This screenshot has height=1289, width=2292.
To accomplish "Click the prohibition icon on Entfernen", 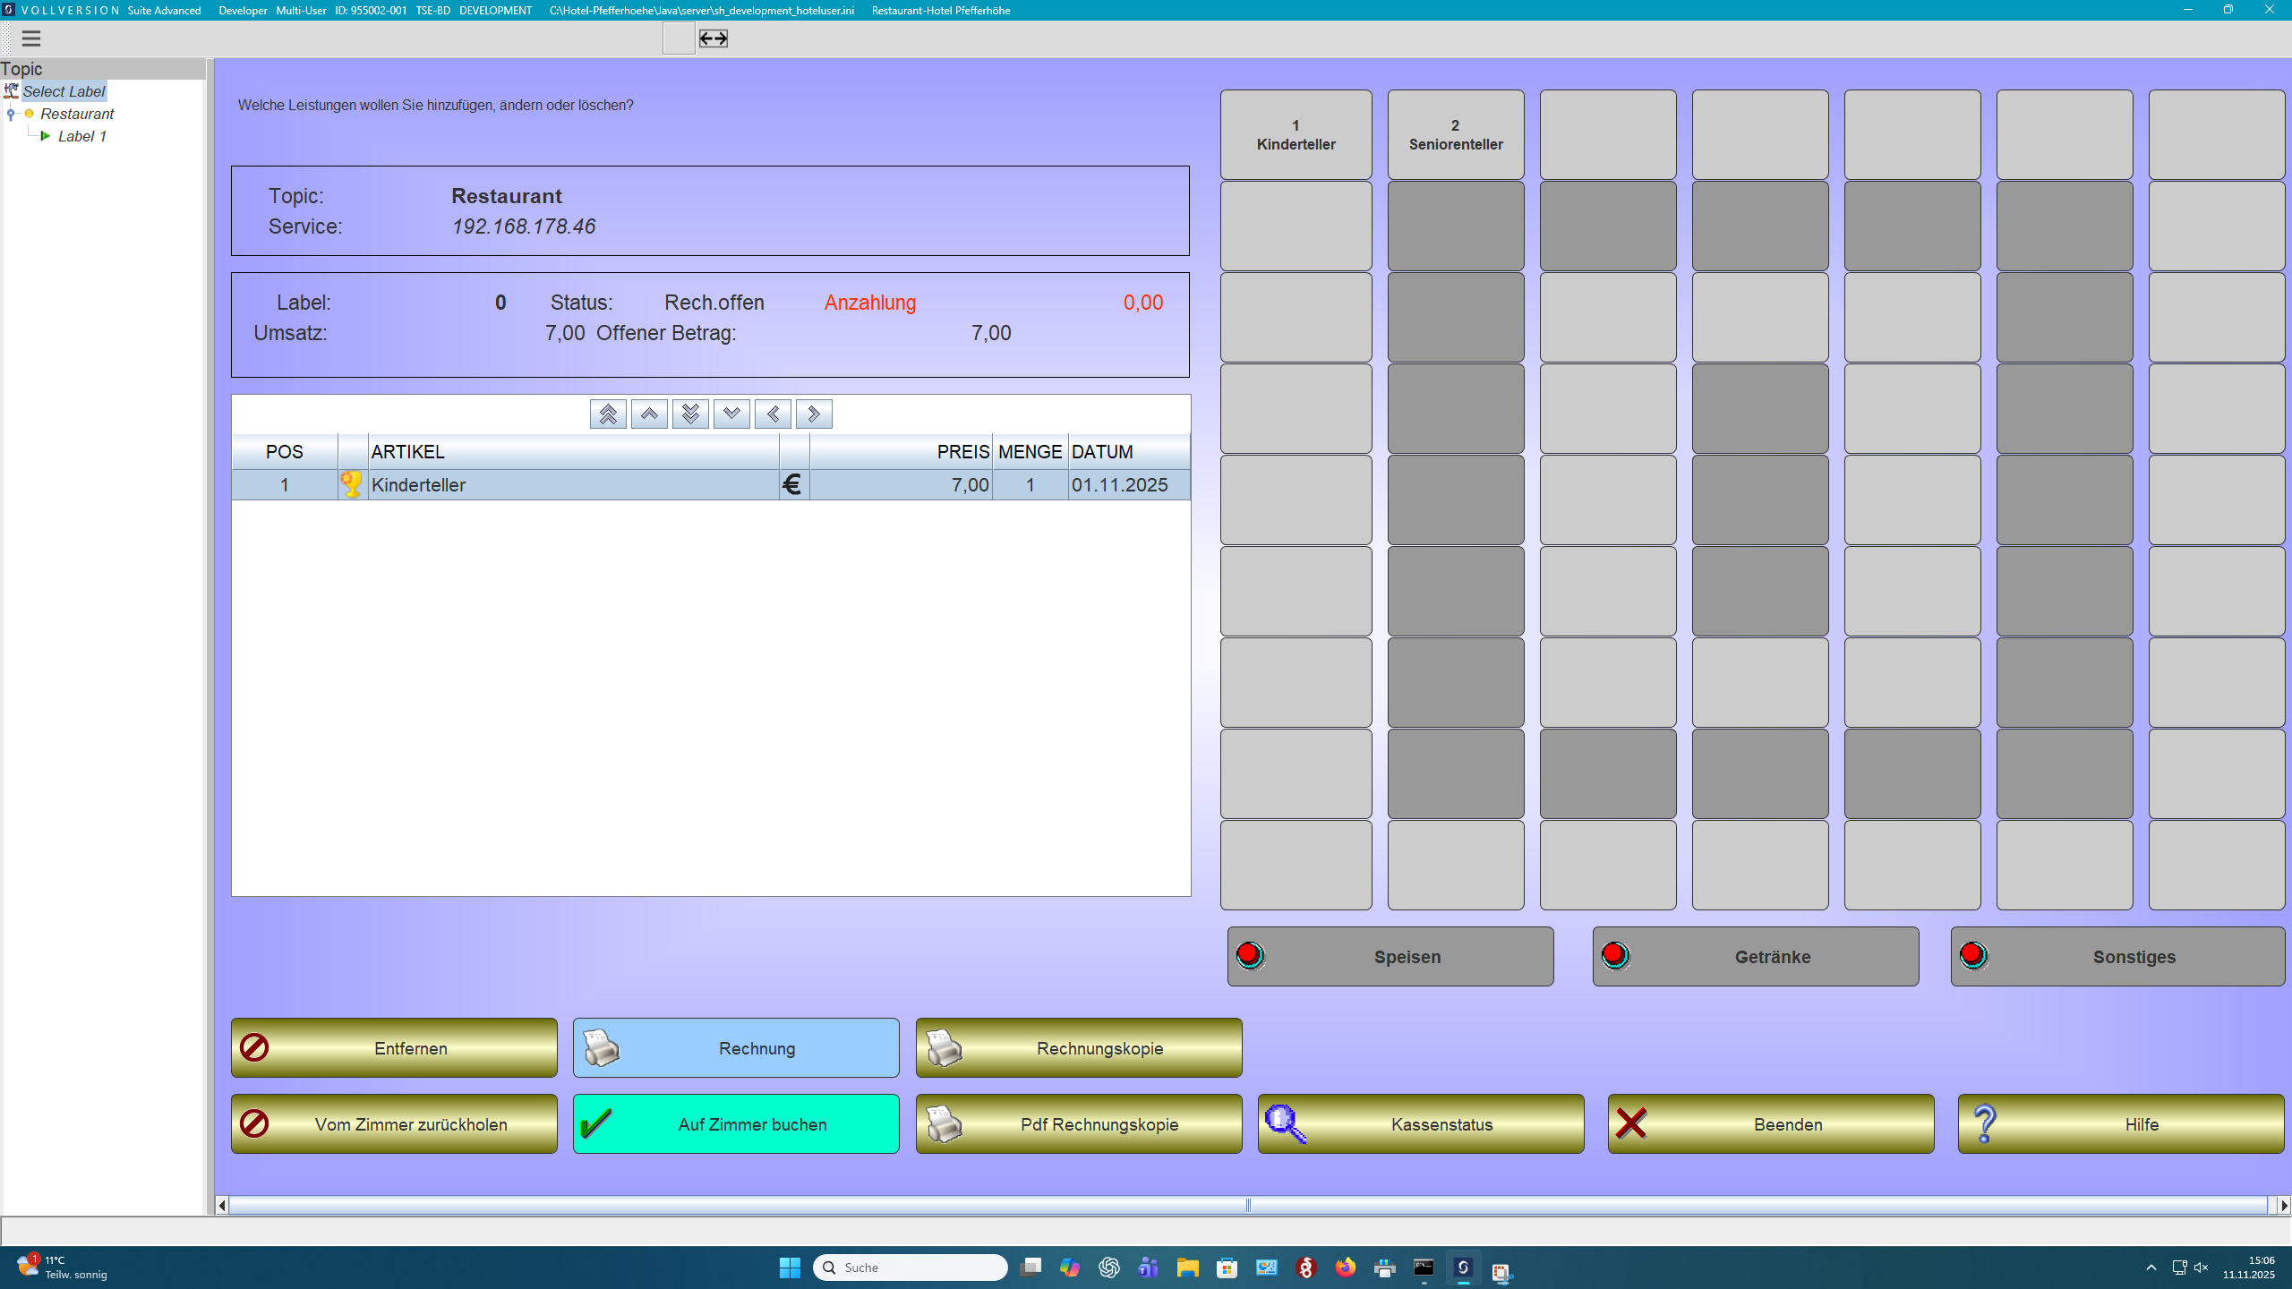I will (255, 1047).
